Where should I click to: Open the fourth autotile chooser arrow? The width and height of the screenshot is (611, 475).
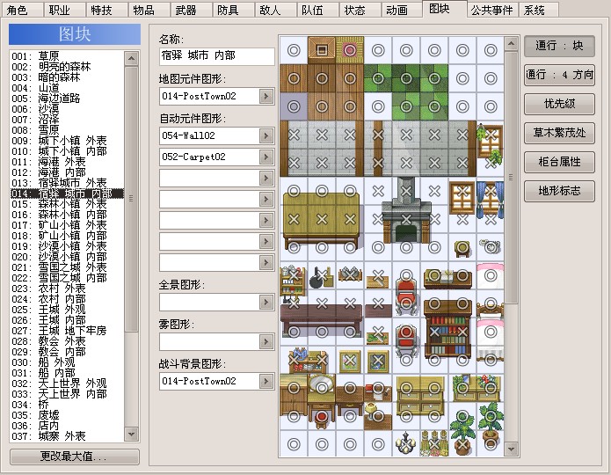click(x=266, y=200)
